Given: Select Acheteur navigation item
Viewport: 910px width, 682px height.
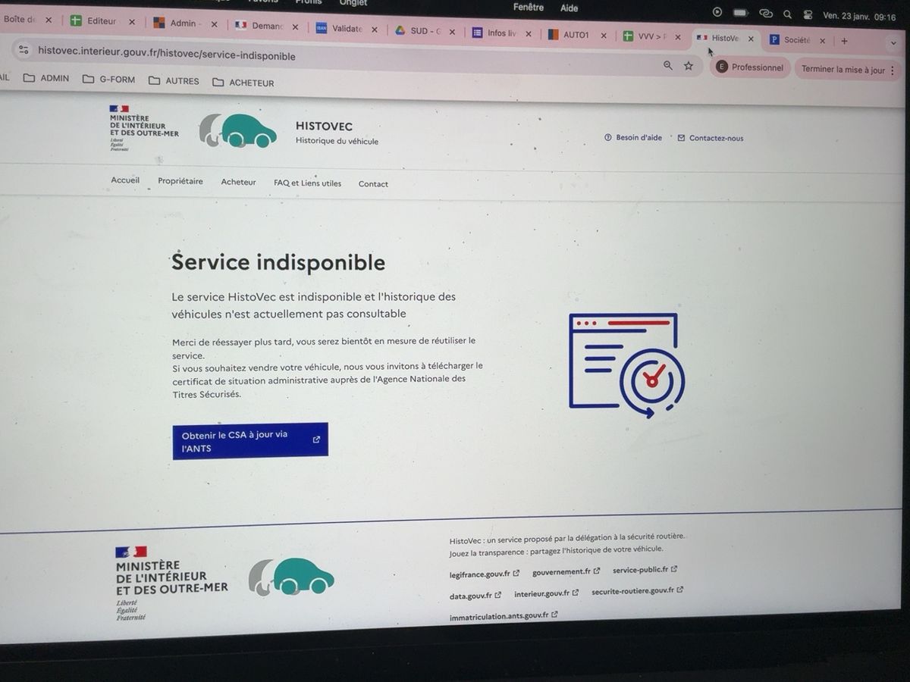Looking at the screenshot, I should point(238,182).
